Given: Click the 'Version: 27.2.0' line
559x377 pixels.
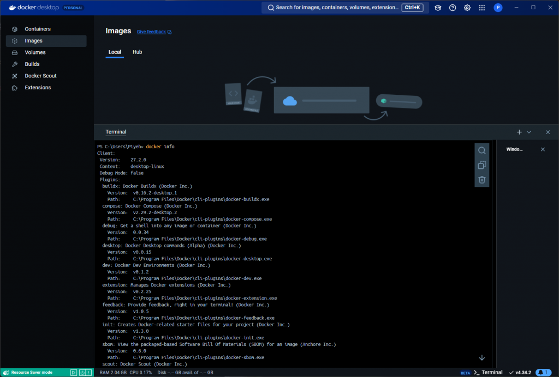Looking at the screenshot, I should pyautogui.click(x=123, y=160).
